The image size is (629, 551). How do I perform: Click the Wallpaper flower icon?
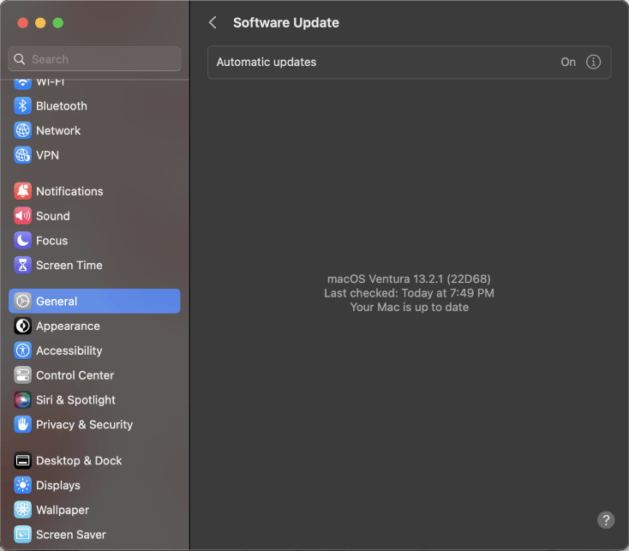pyautogui.click(x=22, y=510)
